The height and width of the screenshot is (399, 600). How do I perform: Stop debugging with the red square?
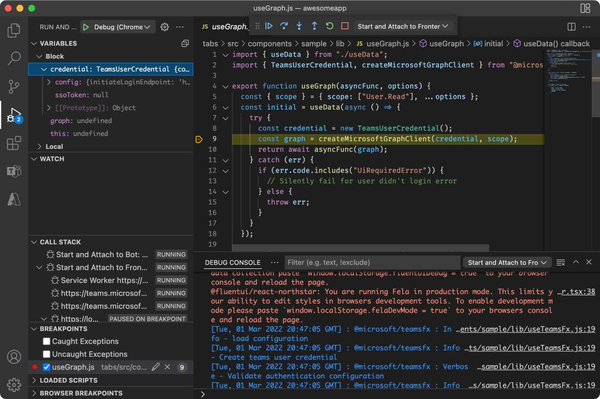[345, 26]
